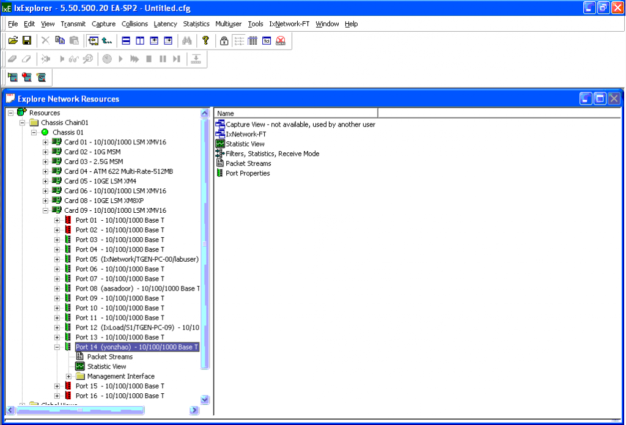Expand Card 01 in the resource tree
This screenshot has height=425, width=626.
click(x=46, y=142)
